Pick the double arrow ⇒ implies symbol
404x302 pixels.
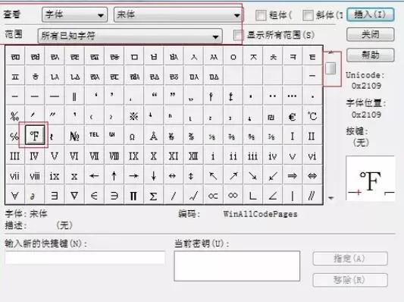click(x=293, y=175)
